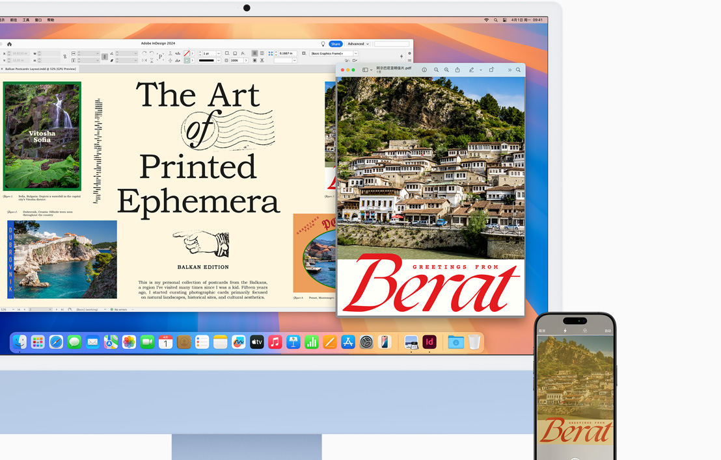The image size is (721, 460).
Task: Zoom out on the Preview PDF
Action: (436, 70)
